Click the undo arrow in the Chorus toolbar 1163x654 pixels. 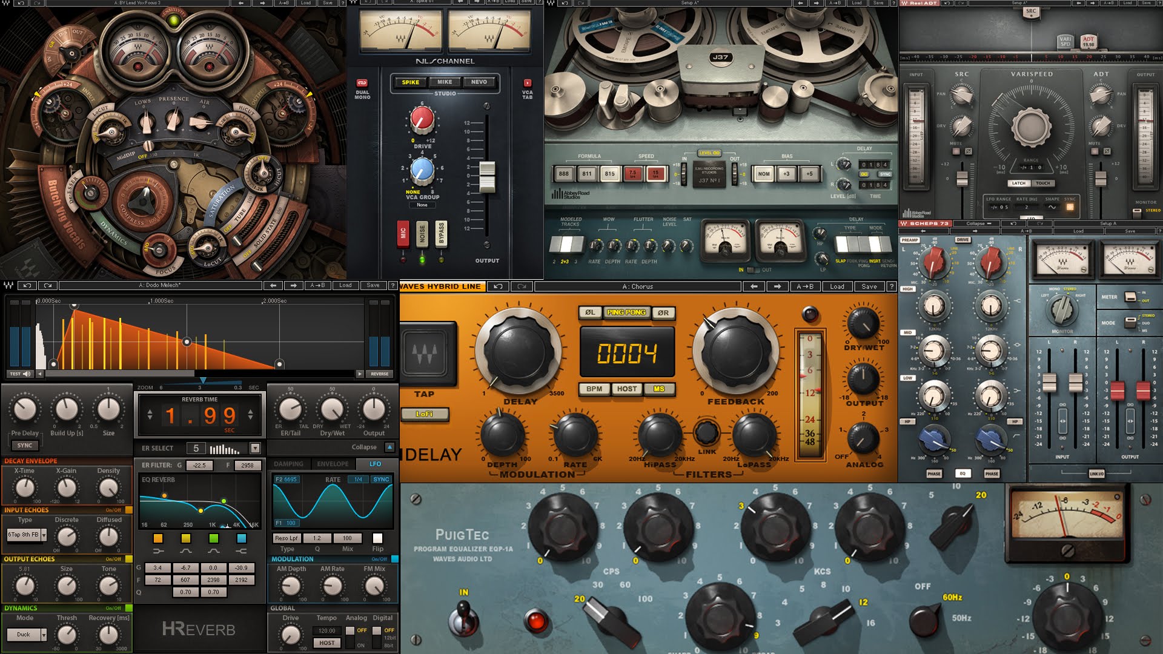click(x=498, y=286)
